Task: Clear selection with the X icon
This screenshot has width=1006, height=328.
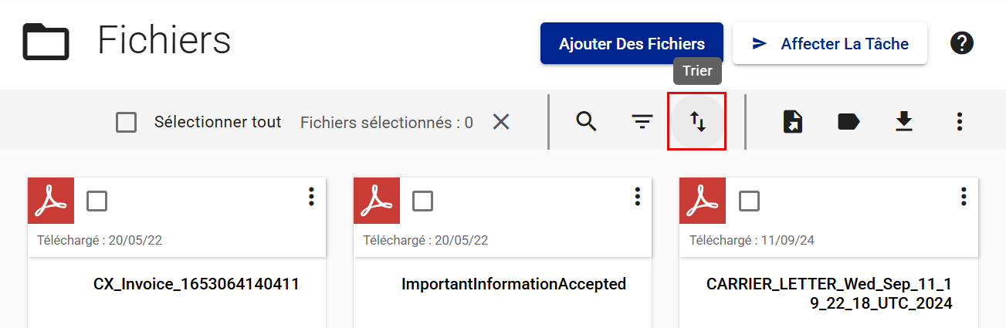Action: click(501, 122)
